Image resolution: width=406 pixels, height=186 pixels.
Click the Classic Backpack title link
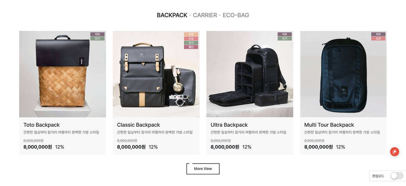point(138,125)
